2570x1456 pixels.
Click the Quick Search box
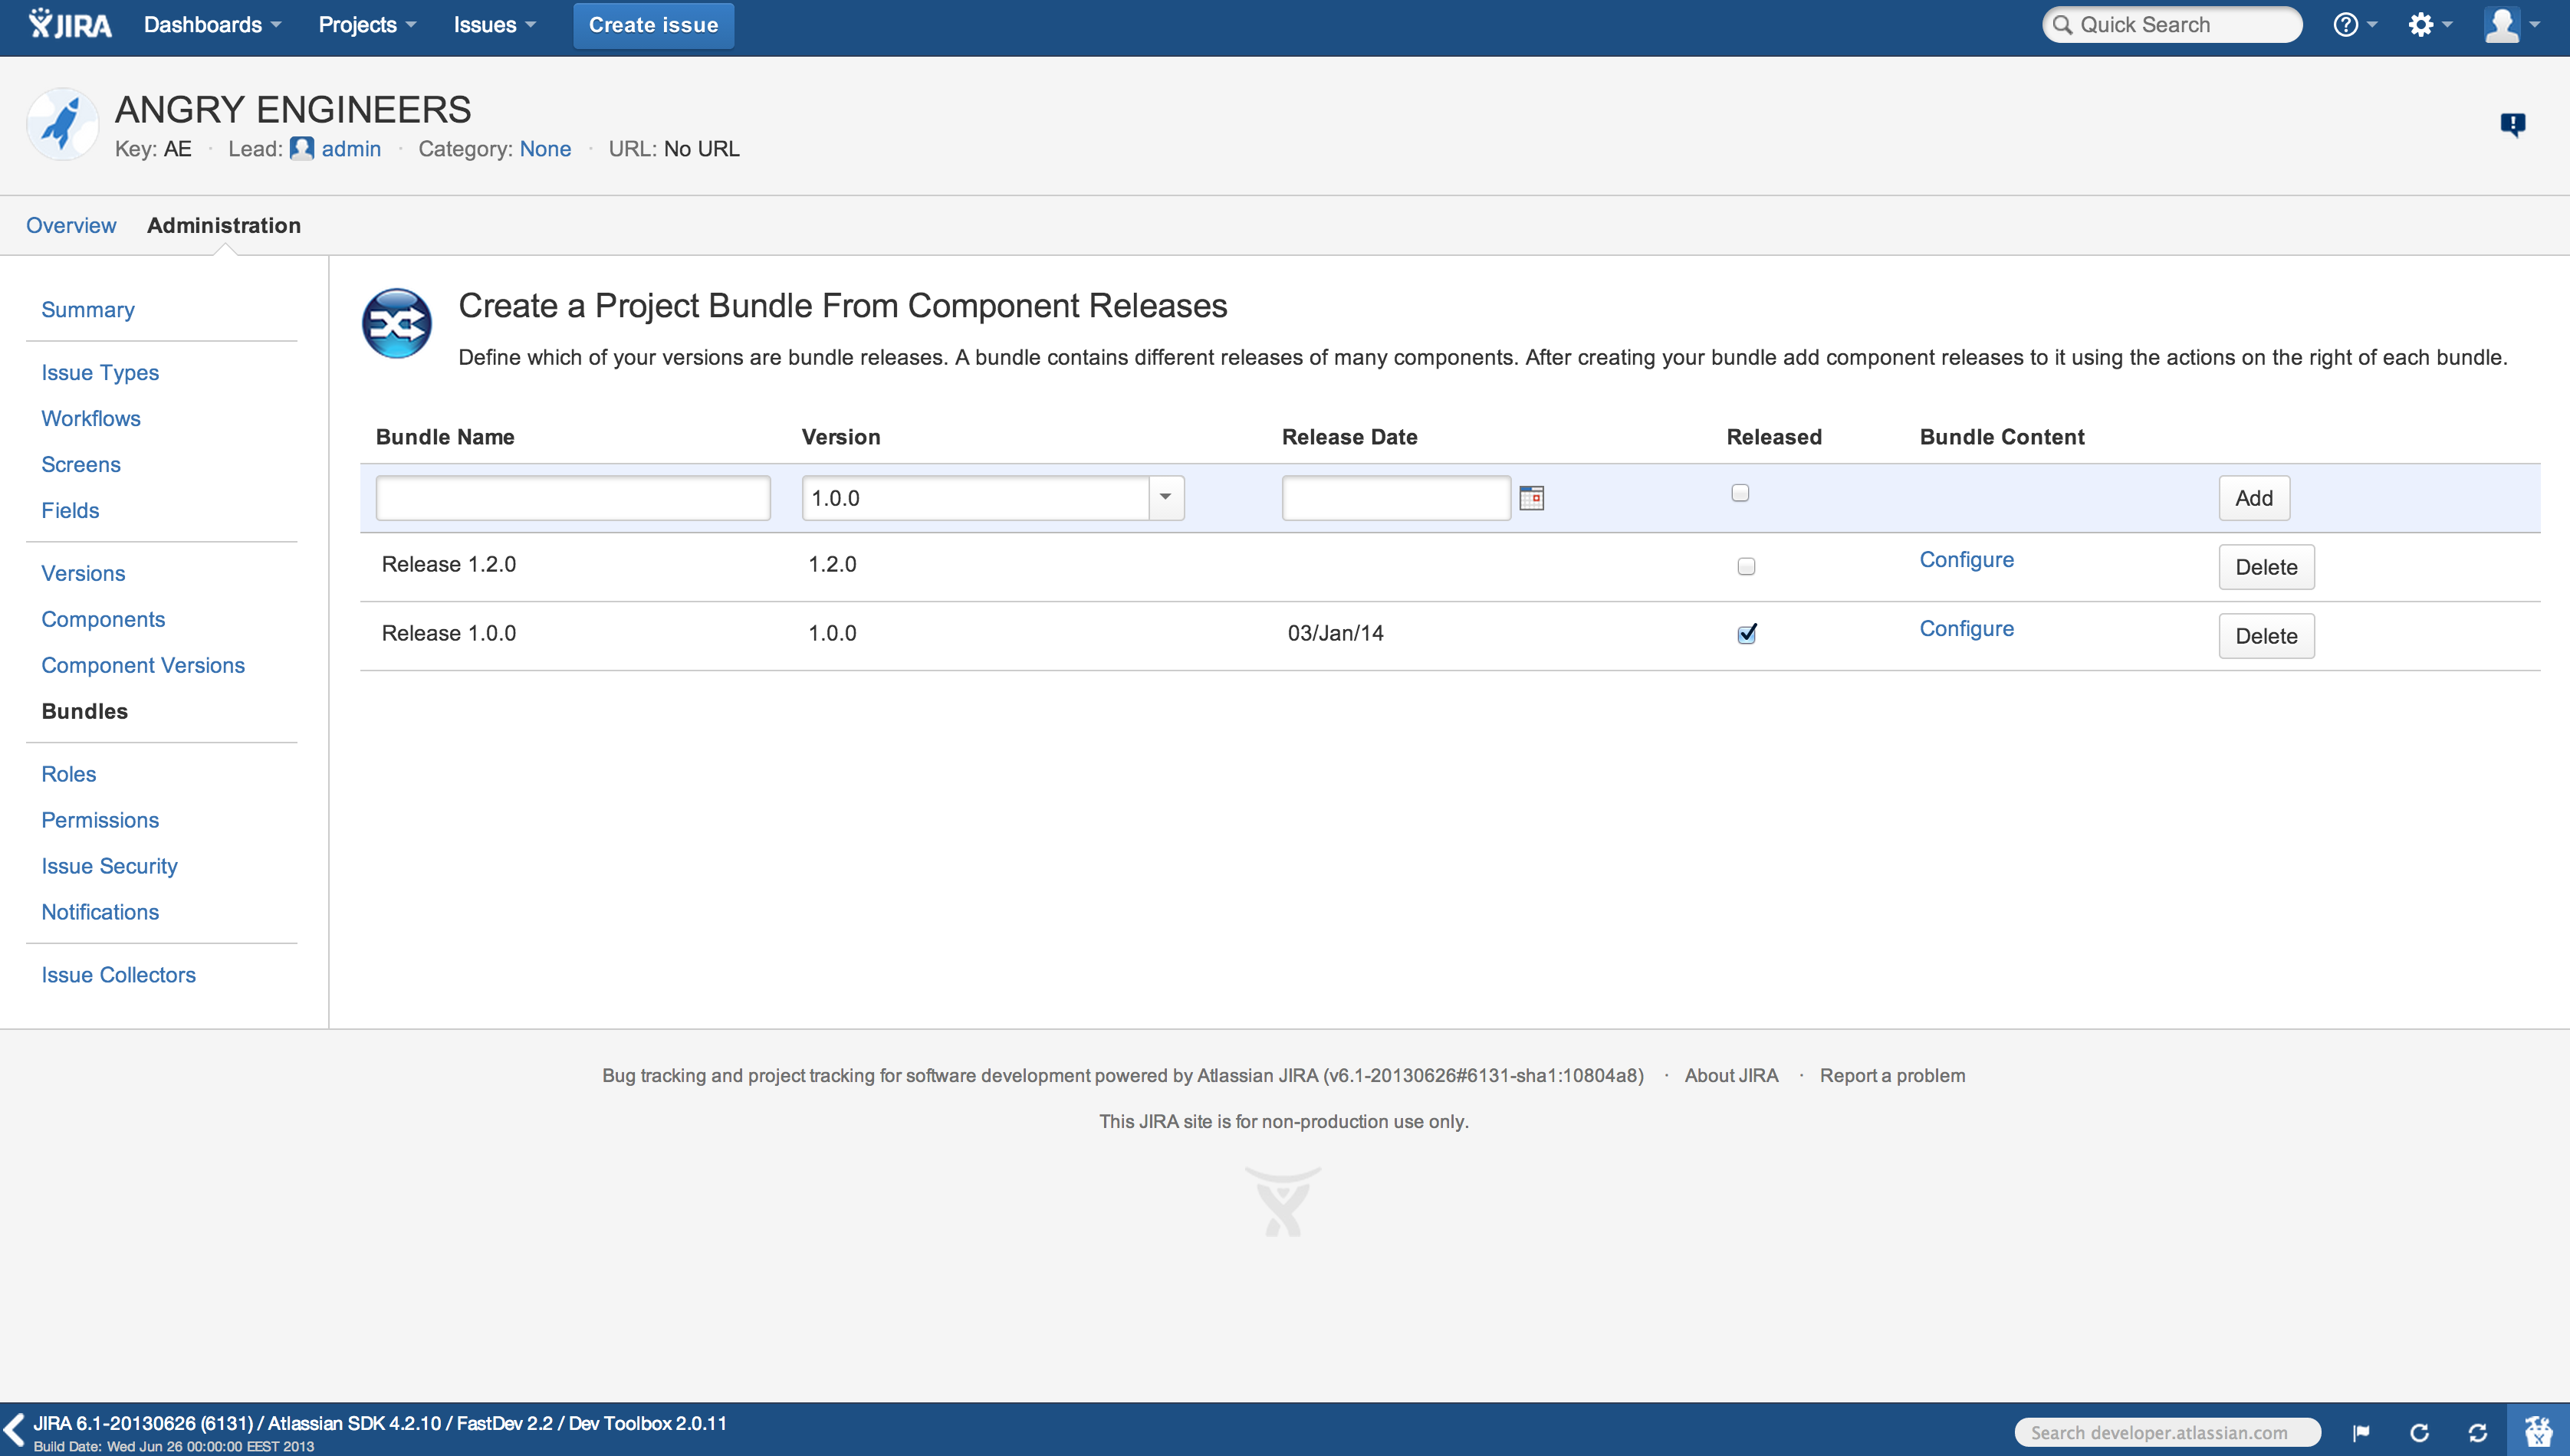click(2172, 25)
